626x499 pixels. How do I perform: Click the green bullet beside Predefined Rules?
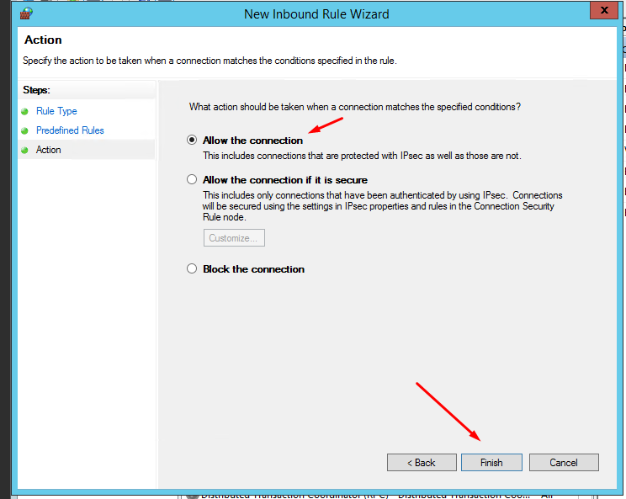25,131
